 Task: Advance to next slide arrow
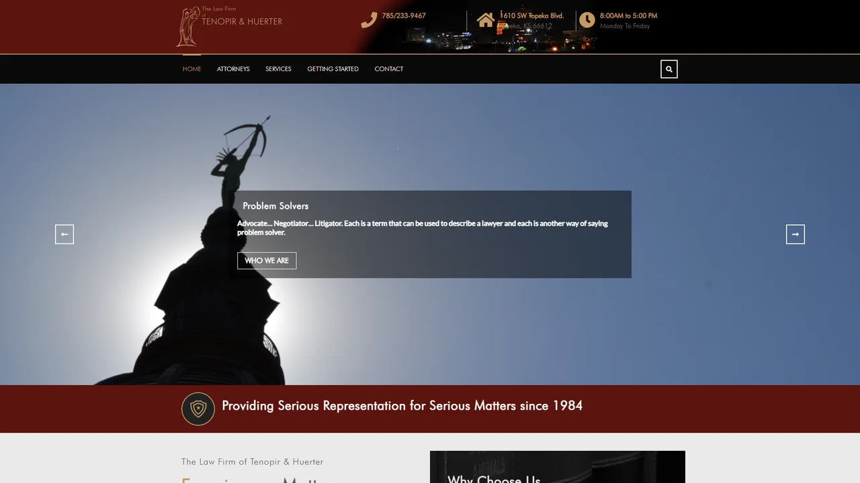point(795,234)
